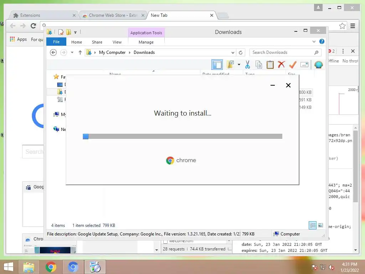Expand the ribbon chevron next to Help
Image resolution: width=365 pixels, height=274 pixels.
click(x=314, y=41)
